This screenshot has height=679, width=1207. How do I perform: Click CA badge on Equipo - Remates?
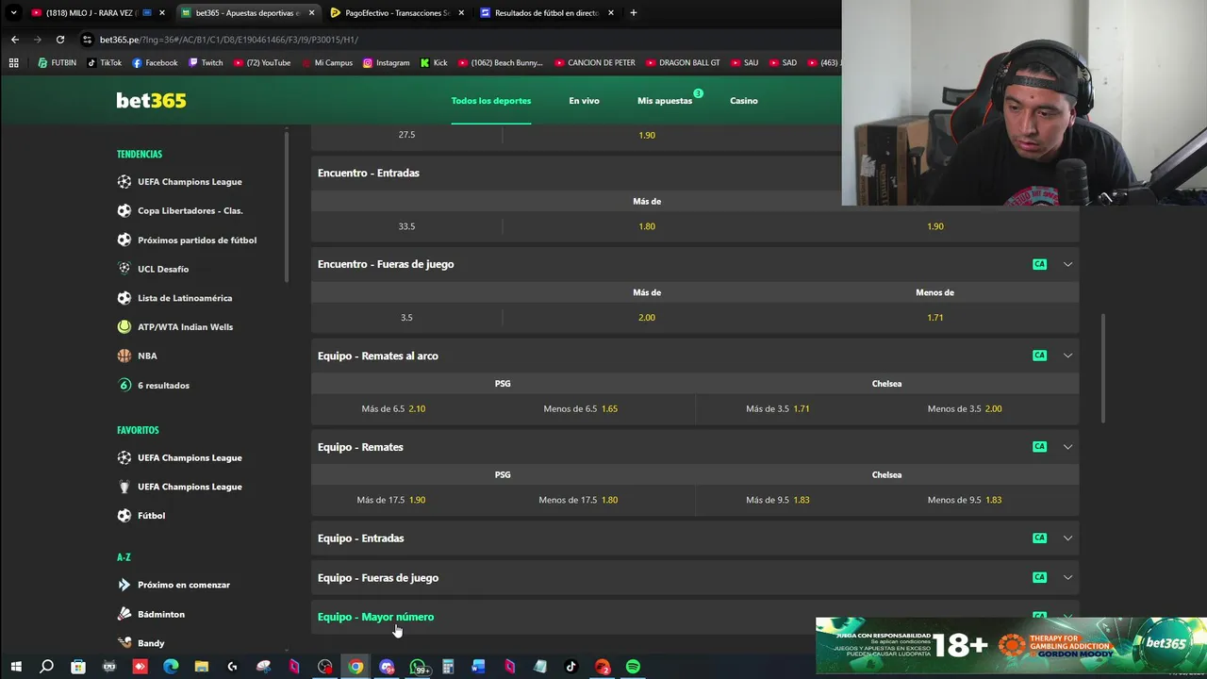coord(1039,447)
